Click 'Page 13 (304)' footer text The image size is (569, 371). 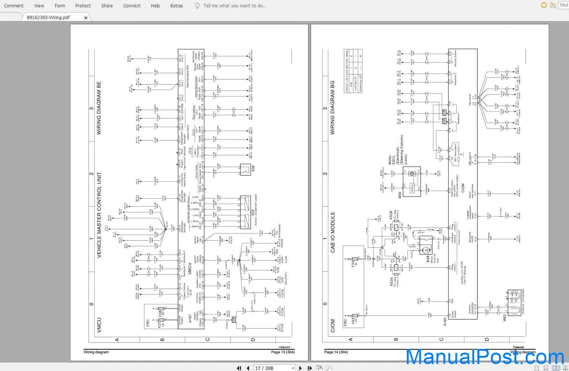(283, 352)
